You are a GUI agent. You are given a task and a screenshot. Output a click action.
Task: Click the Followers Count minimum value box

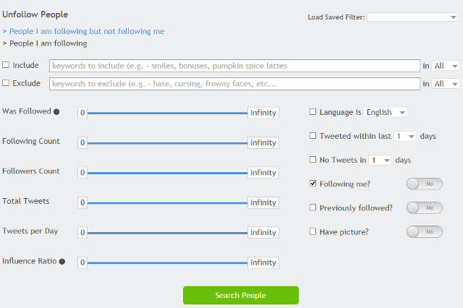(82, 173)
